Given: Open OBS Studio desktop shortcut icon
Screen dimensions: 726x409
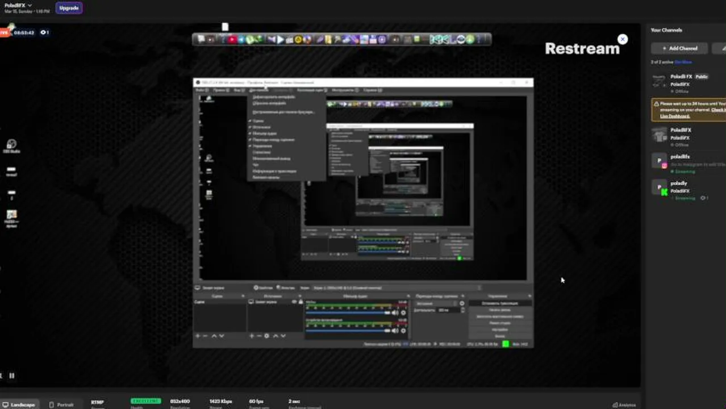Looking at the screenshot, I should coord(11,146).
